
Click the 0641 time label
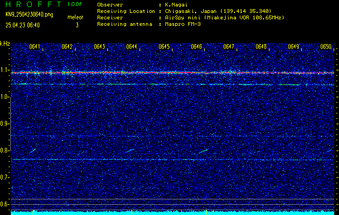pyautogui.click(x=34, y=47)
